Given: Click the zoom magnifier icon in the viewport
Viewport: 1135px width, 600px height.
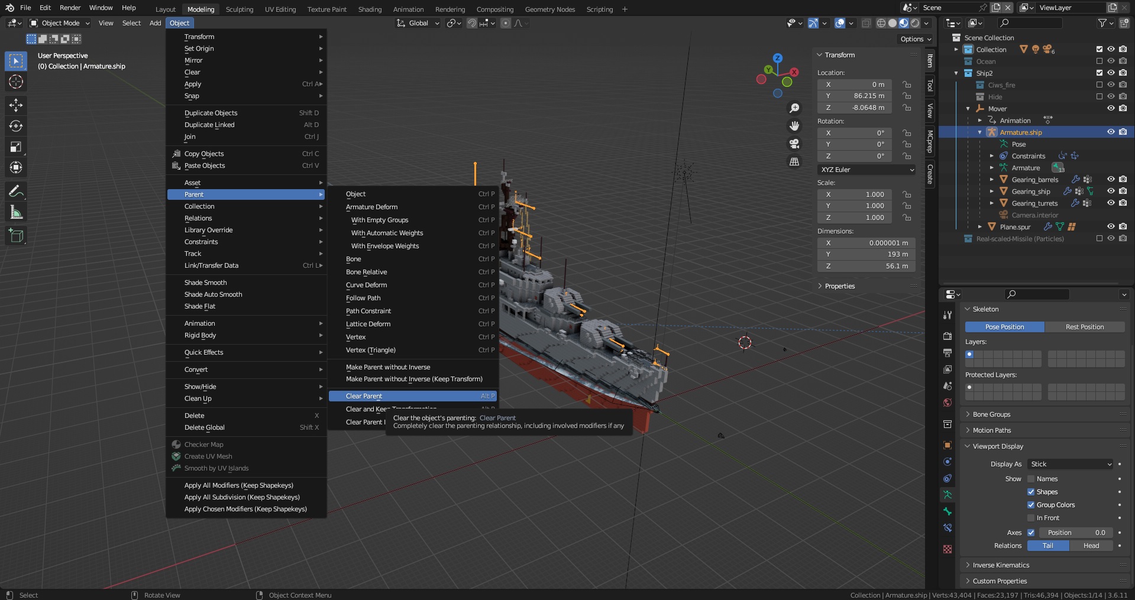Looking at the screenshot, I should pyautogui.click(x=794, y=108).
